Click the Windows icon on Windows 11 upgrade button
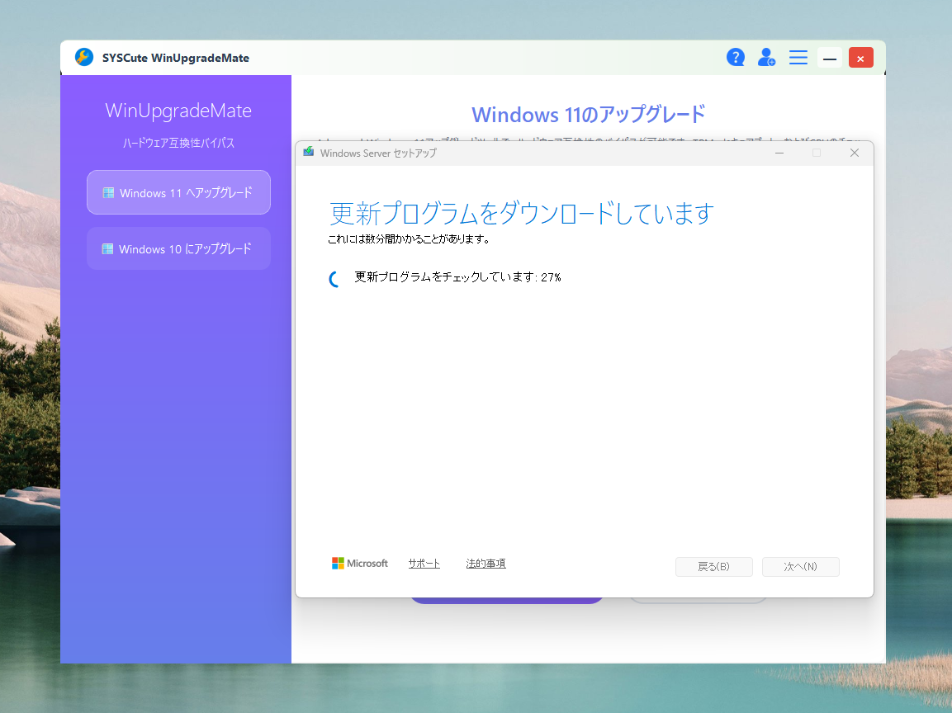The height and width of the screenshot is (713, 952). pos(108,191)
